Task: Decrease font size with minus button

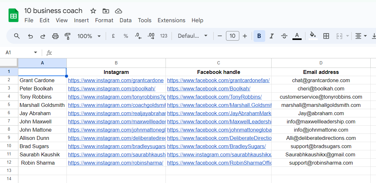Action: [220, 36]
